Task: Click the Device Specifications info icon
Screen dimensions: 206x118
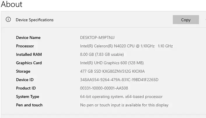Action: pos(8,20)
